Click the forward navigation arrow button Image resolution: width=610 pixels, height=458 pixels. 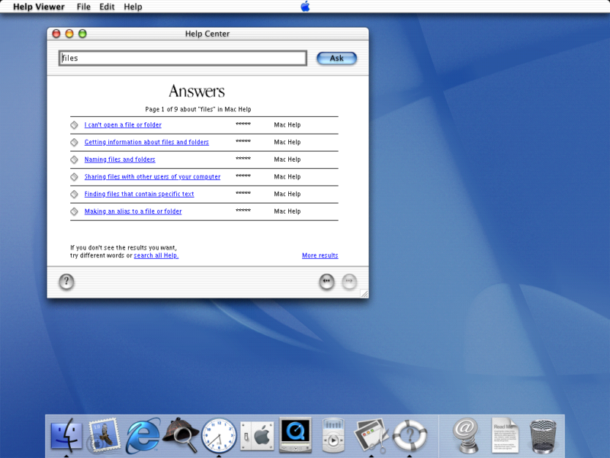click(349, 282)
